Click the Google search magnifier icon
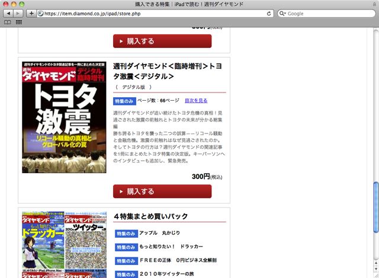The height and width of the screenshot is (278, 379). [x=282, y=14]
